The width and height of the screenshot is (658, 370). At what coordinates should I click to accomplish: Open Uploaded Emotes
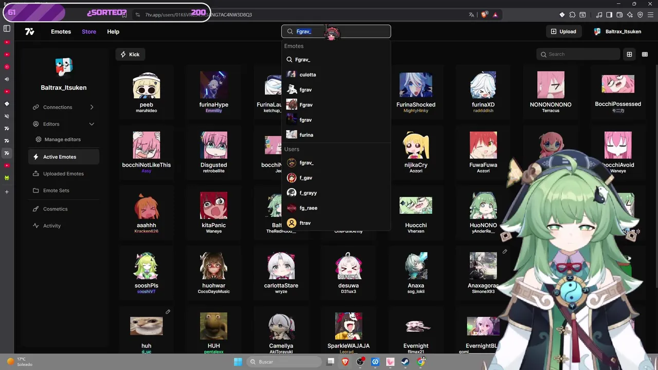(x=63, y=174)
